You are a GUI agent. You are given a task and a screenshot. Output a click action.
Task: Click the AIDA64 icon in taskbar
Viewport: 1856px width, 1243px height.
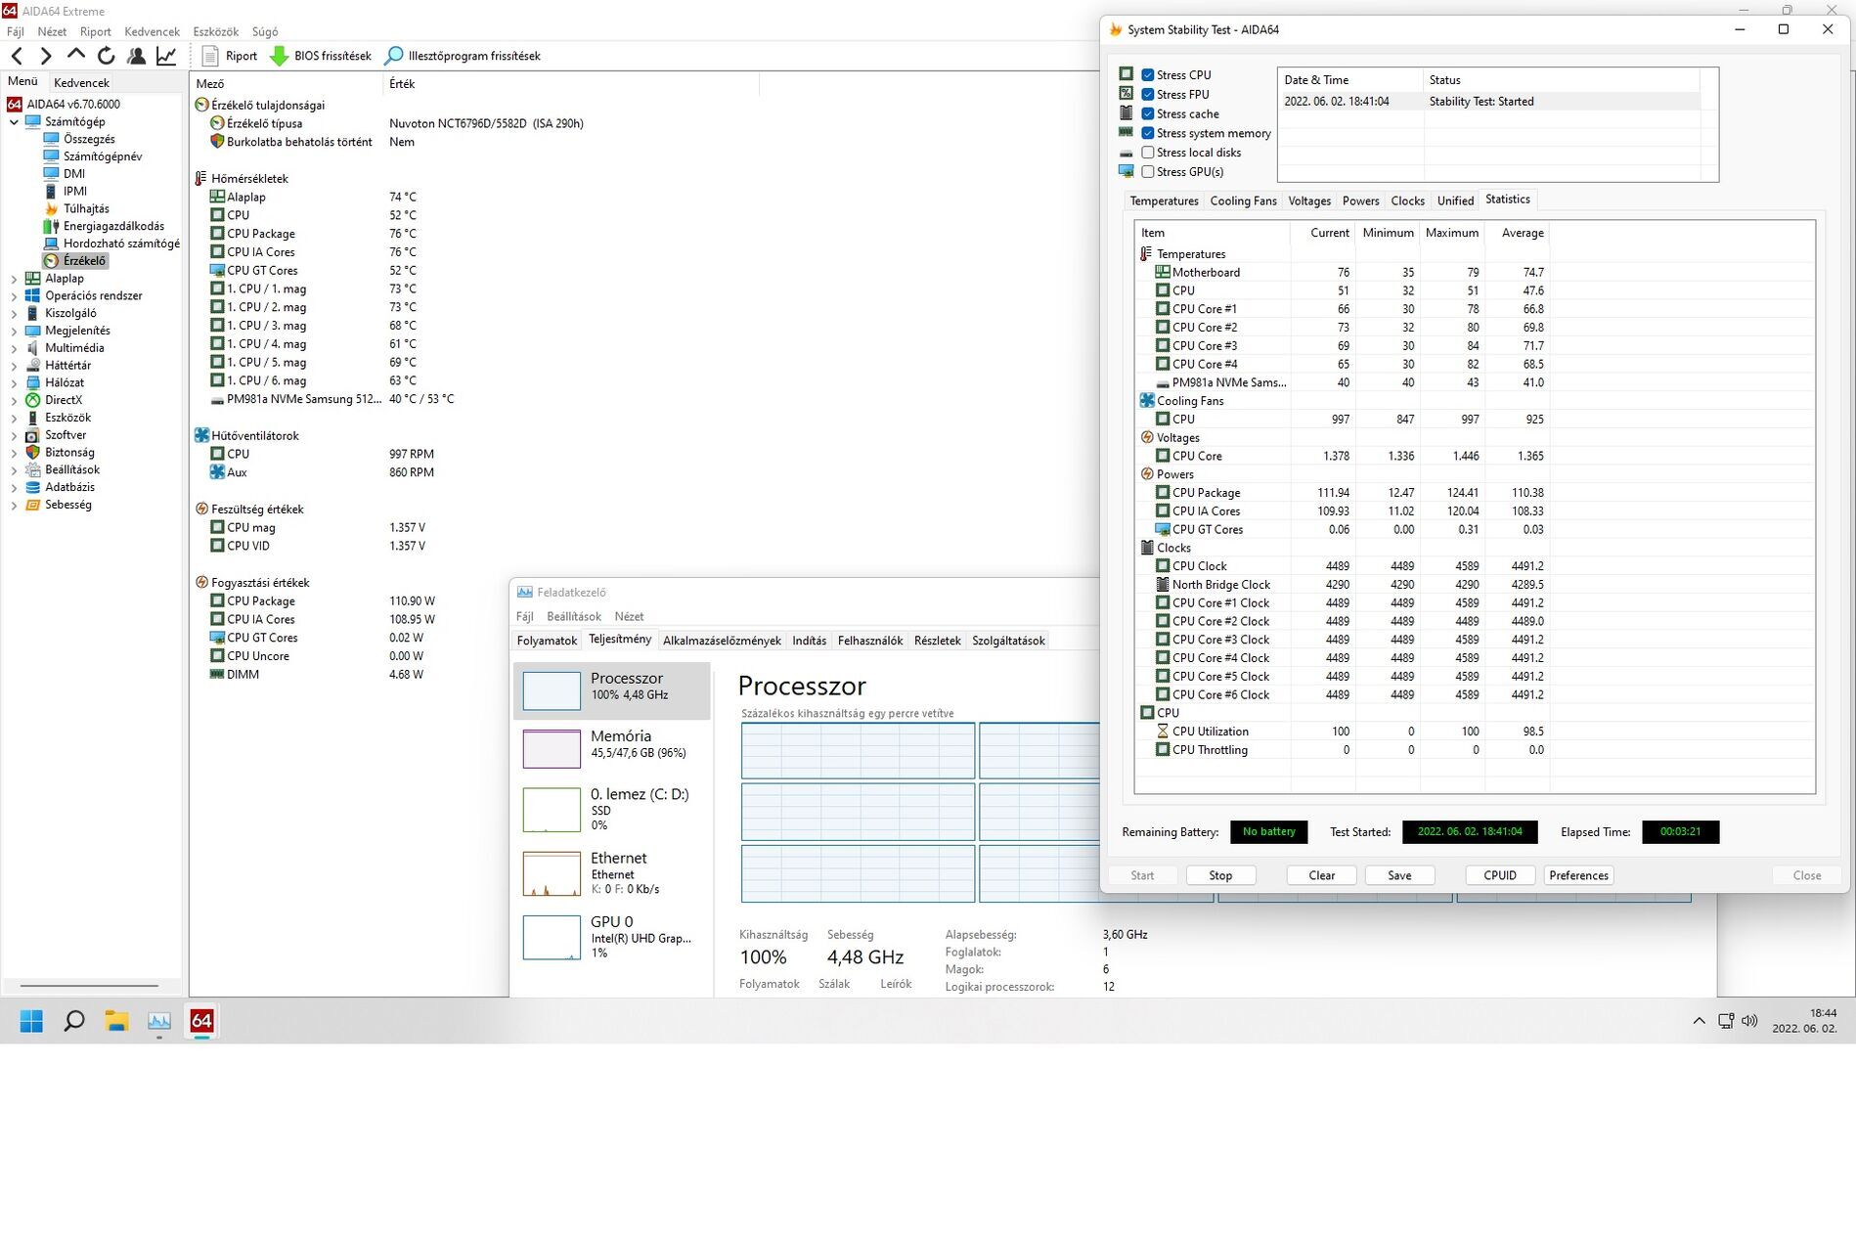201,1021
